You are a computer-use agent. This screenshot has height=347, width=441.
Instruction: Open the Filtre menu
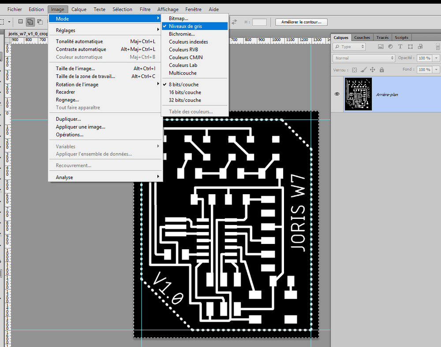[145, 9]
